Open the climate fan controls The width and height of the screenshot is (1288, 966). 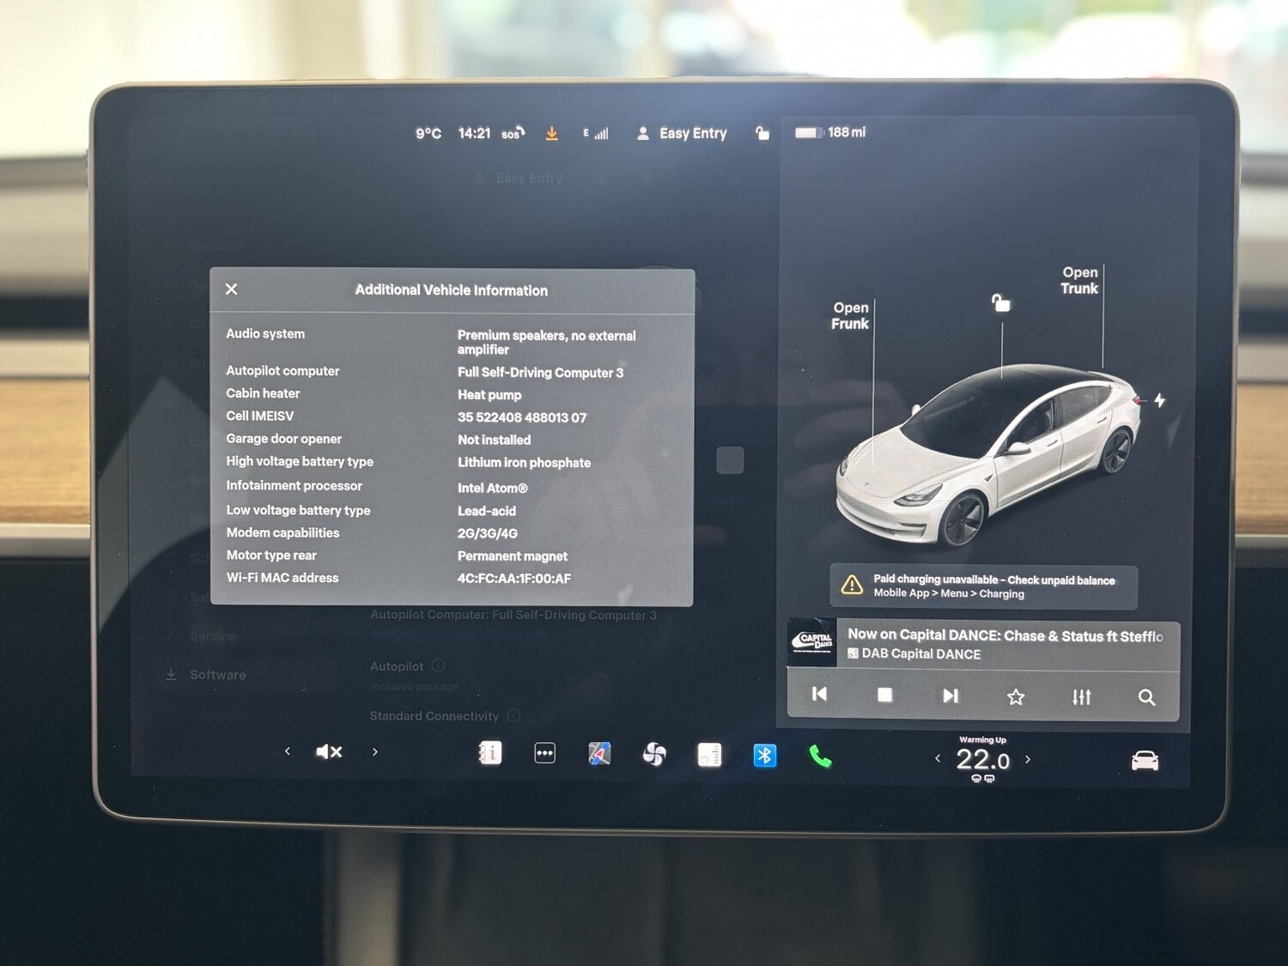(654, 753)
